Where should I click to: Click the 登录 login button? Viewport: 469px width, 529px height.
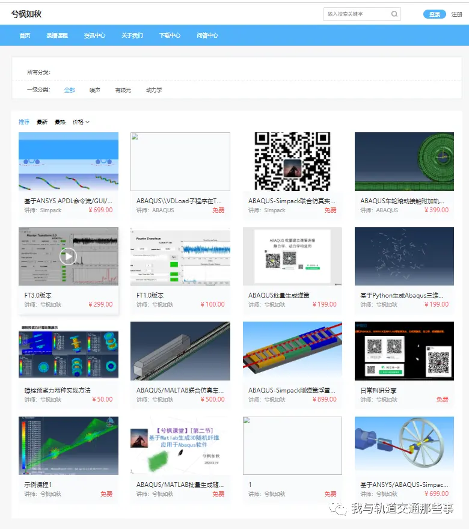click(x=435, y=14)
